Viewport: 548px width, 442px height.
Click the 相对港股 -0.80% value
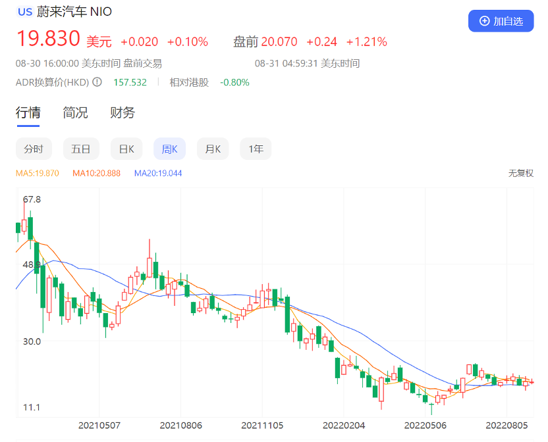[234, 82]
